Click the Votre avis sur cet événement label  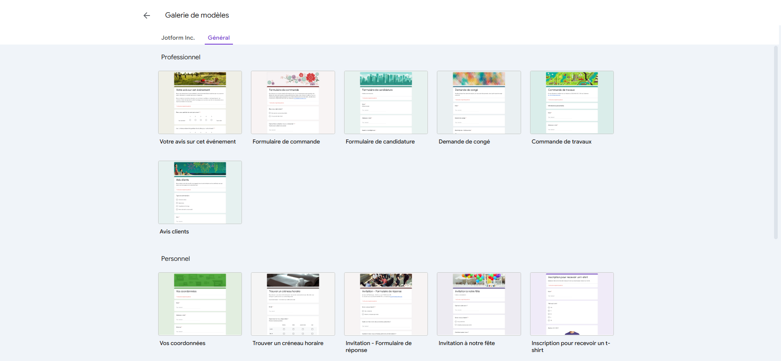pos(197,141)
